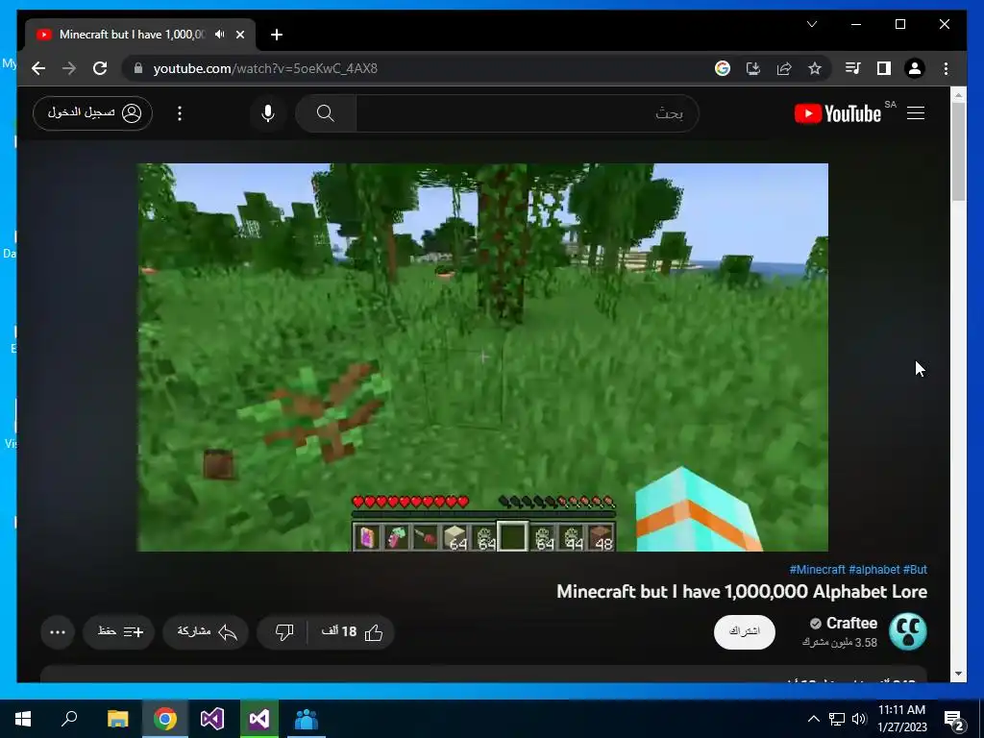Open the green-highlighted Visual Studio taskbar icon
Screen dimensions: 984x738
[x=259, y=719]
